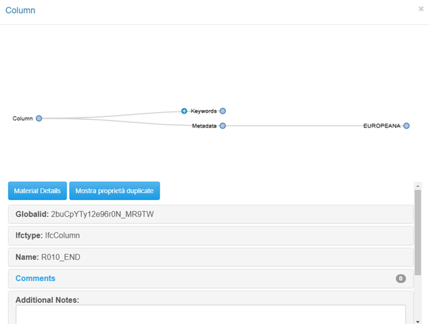Click the Globalid property row
This screenshot has height=324, width=429.
point(211,214)
